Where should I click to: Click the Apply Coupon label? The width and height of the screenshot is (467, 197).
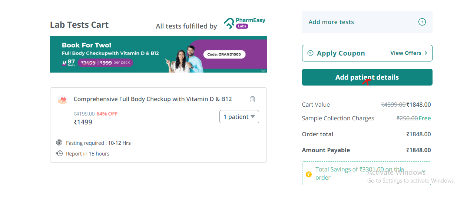point(341,53)
